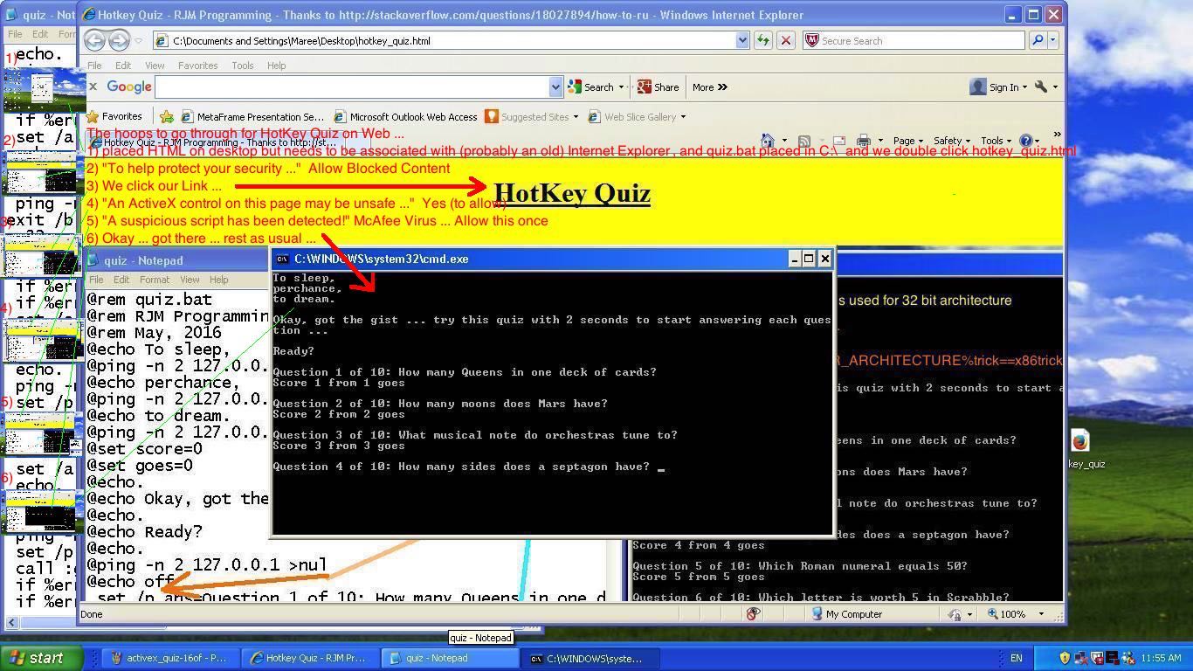Viewport: 1193px width, 671px height.
Task: Click the McAfee shield in the search box
Action: point(811,40)
